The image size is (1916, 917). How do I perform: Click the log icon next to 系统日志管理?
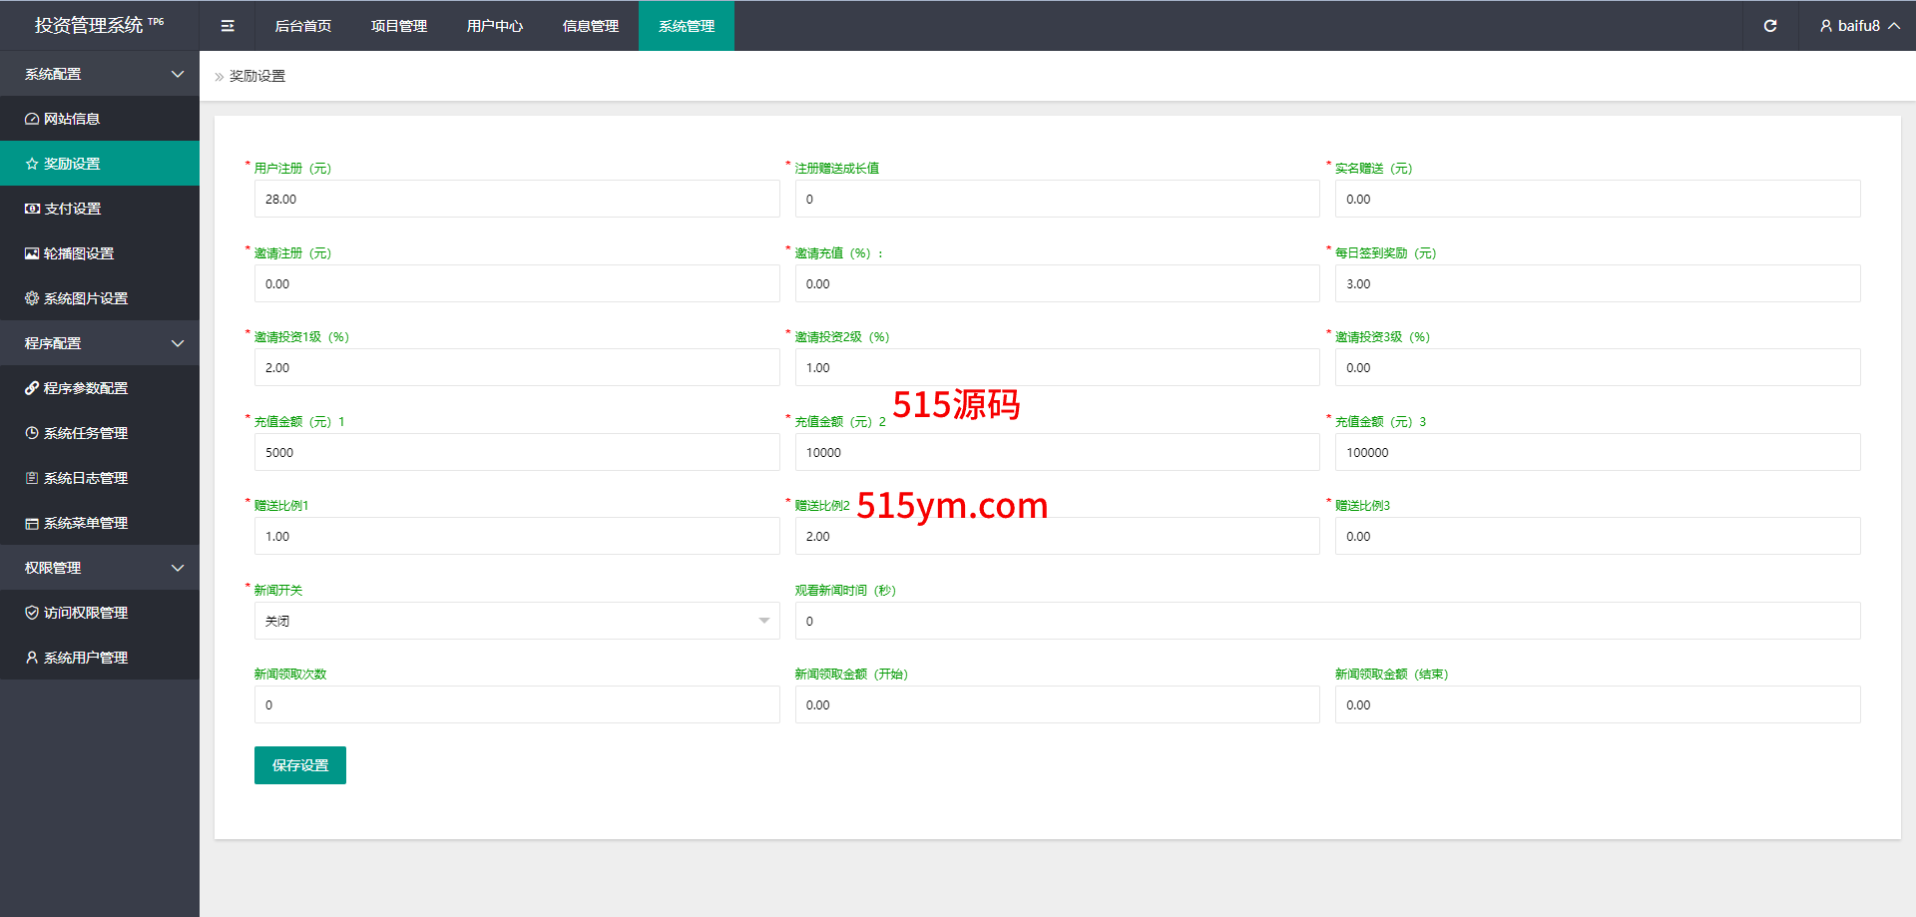click(x=32, y=478)
